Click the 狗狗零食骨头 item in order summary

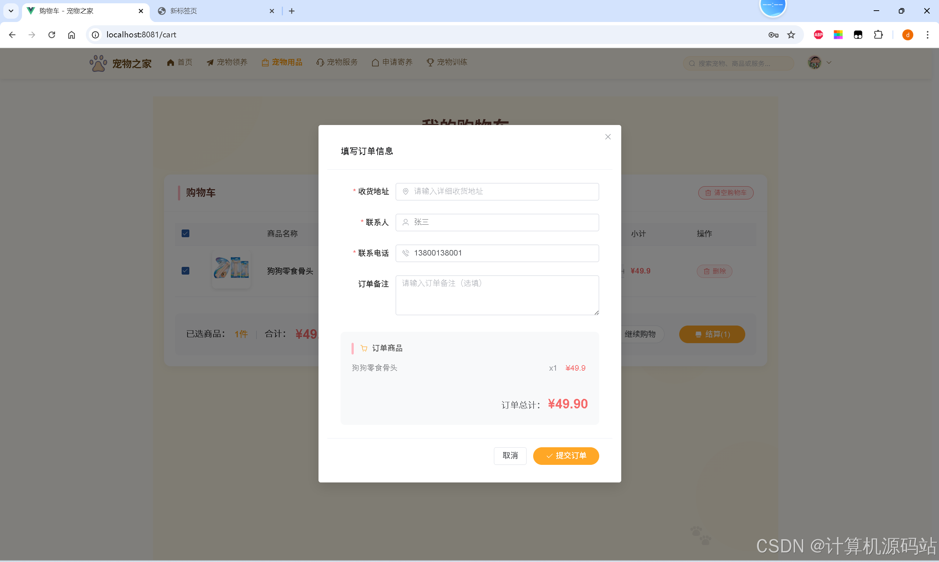click(374, 368)
